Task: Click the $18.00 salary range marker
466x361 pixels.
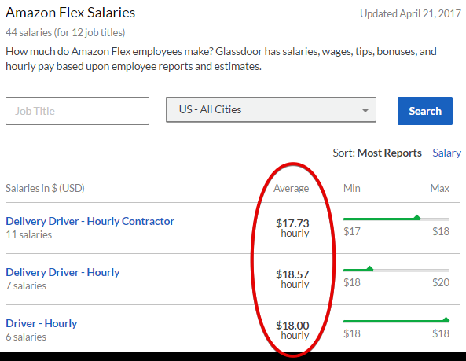Action: [x=446, y=319]
